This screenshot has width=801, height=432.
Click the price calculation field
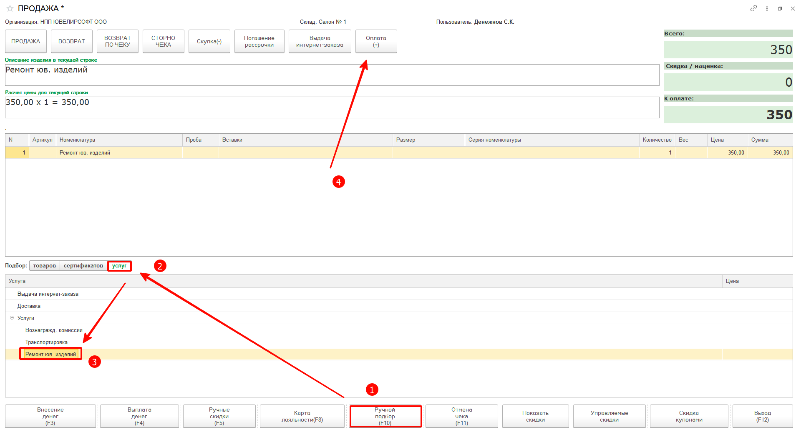[332, 107]
